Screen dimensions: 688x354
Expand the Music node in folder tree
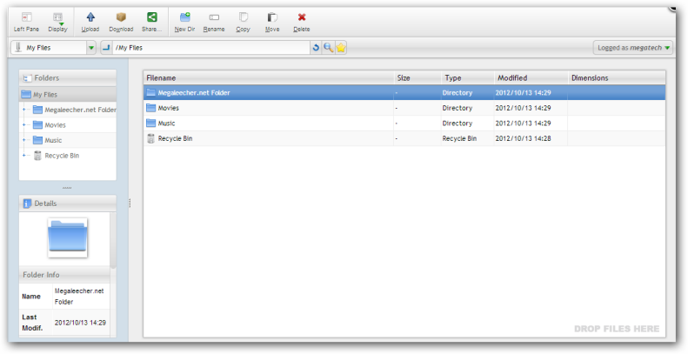coord(24,140)
